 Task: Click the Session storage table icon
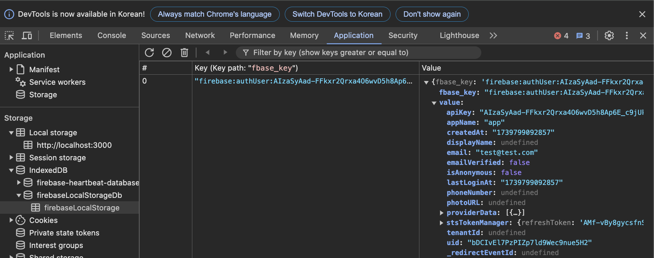point(20,157)
